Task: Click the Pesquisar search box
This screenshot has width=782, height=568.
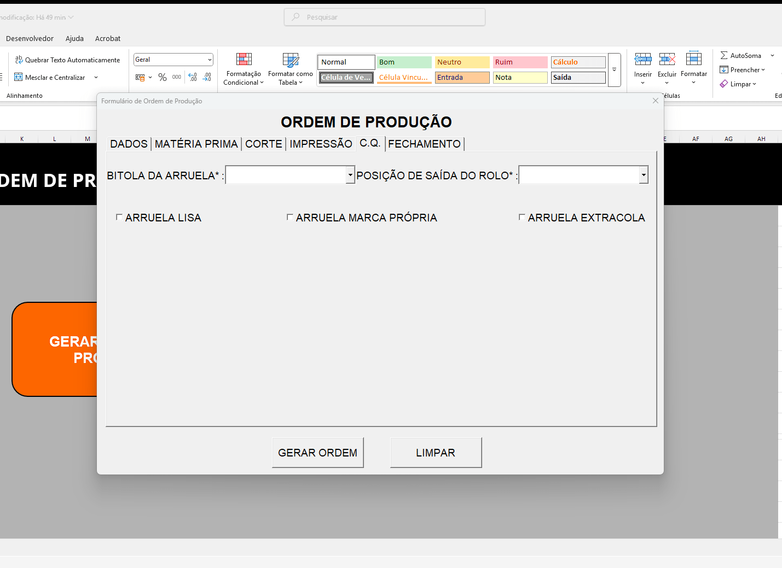Action: click(385, 17)
